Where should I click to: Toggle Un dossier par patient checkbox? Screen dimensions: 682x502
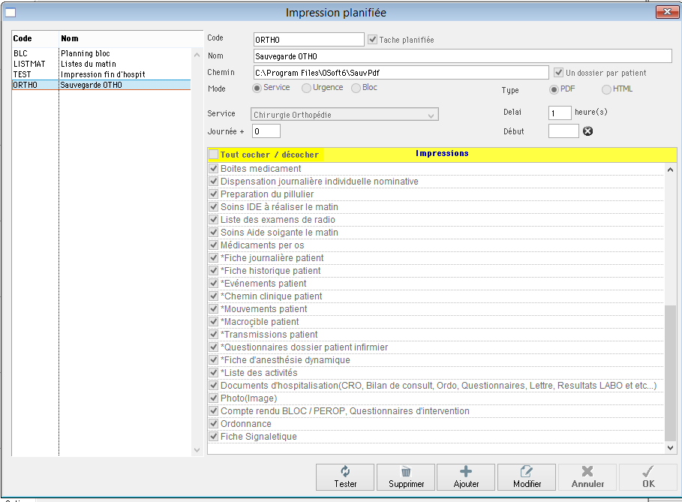[558, 72]
